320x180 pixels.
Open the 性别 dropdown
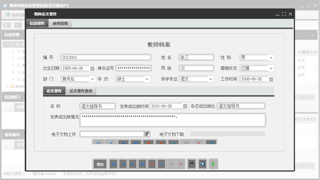271,57
